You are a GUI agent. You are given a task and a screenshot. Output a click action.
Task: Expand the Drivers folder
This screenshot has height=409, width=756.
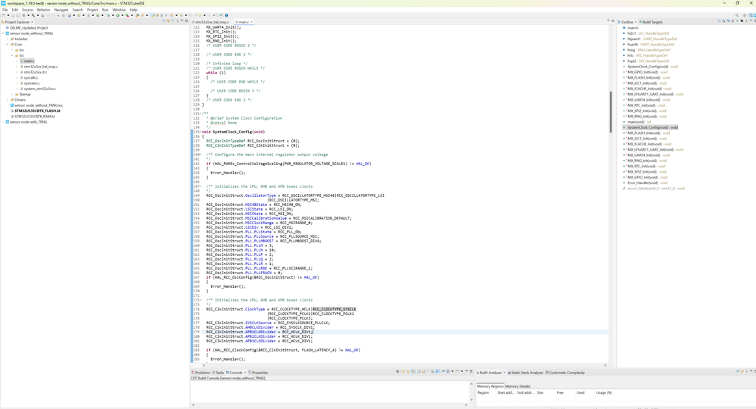(x=8, y=100)
